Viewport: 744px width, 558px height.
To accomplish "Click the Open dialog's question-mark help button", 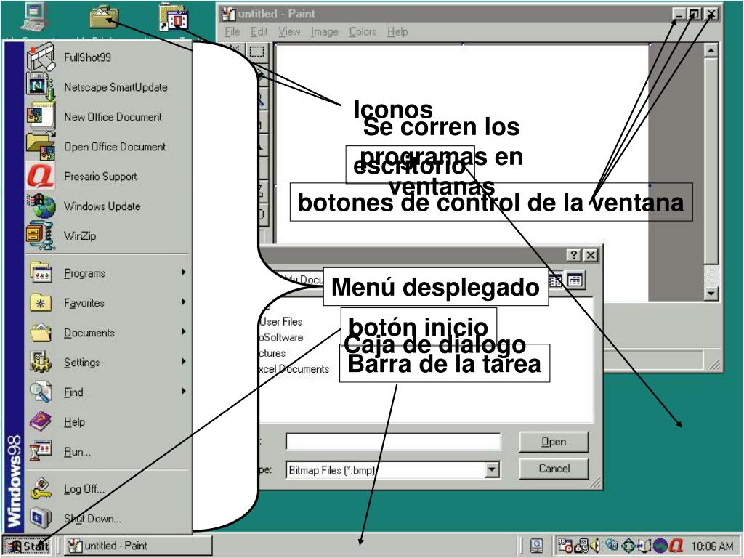I will tap(574, 255).
